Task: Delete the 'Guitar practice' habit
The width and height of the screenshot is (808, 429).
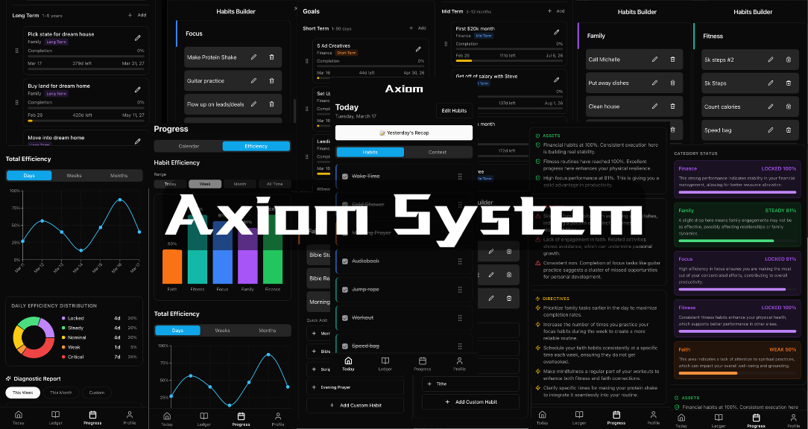Action: click(271, 81)
